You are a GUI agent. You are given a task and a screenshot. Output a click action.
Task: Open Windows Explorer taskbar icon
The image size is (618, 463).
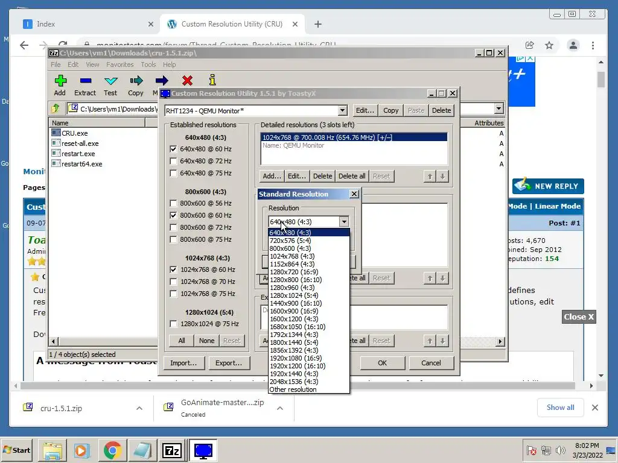(x=53, y=450)
